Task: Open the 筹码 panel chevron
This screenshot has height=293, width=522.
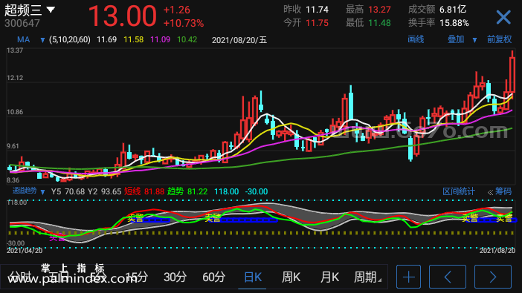Action: tap(490, 192)
